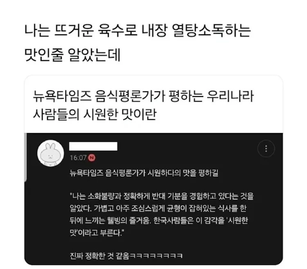Click the card title line 사람들의 시원한 맛이란
The width and height of the screenshot is (307, 269).
tap(95, 114)
